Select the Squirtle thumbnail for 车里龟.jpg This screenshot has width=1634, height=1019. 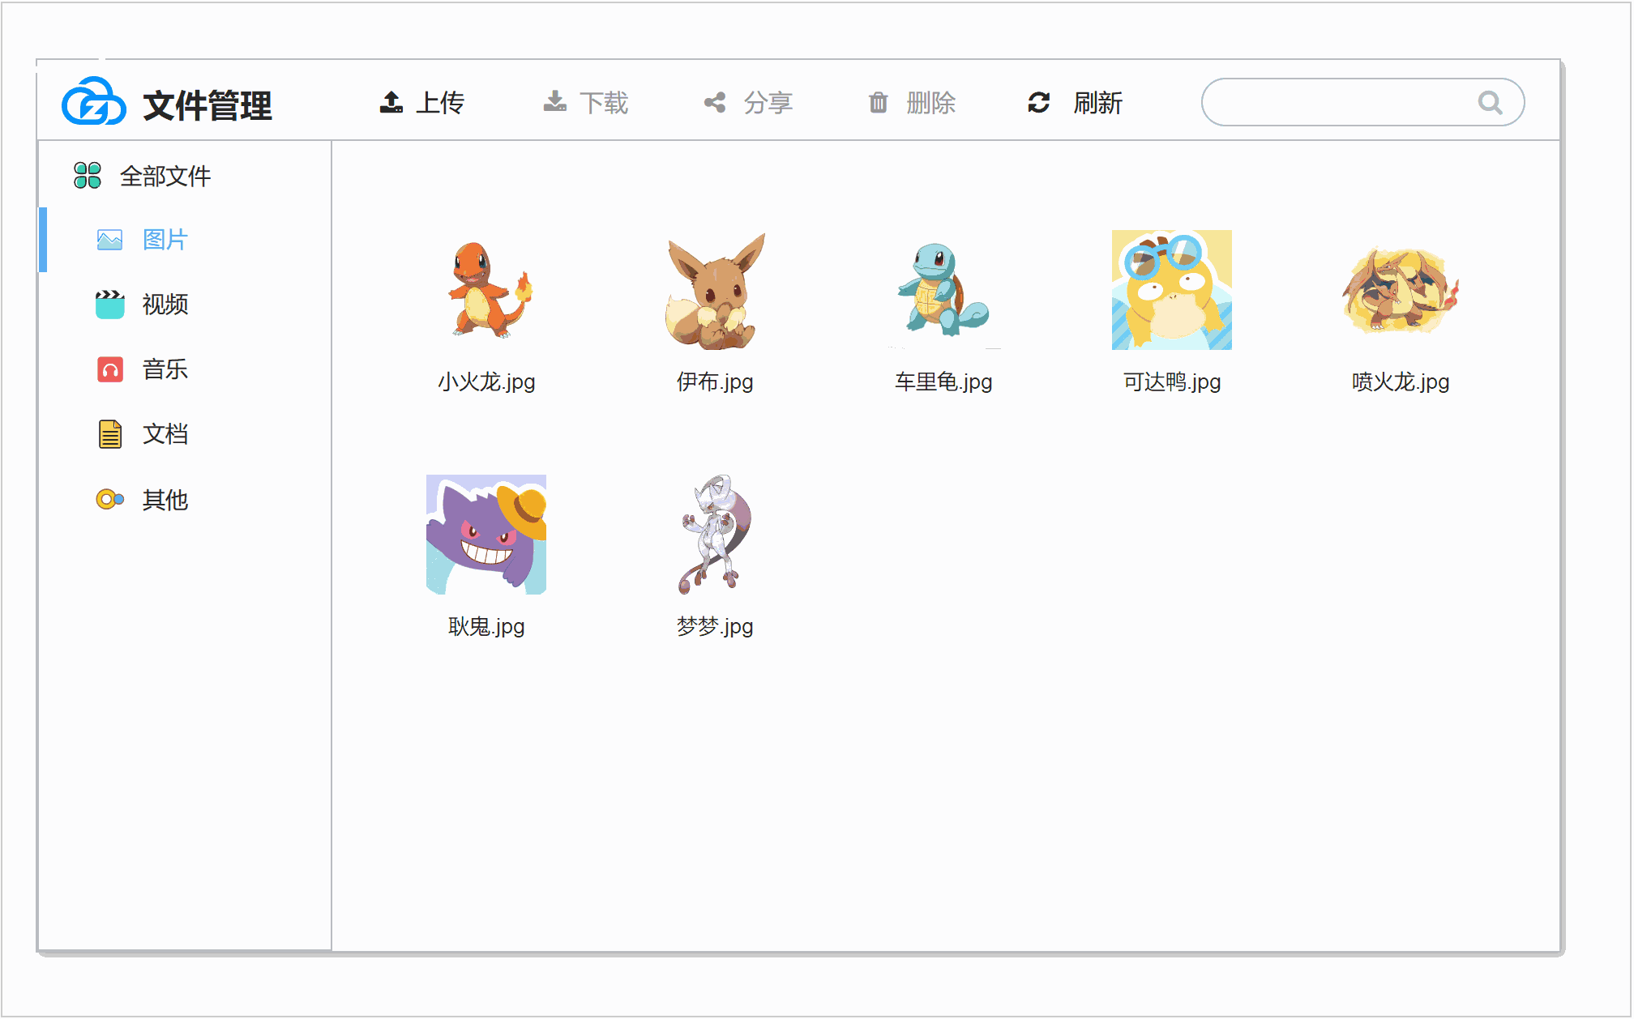point(943,290)
